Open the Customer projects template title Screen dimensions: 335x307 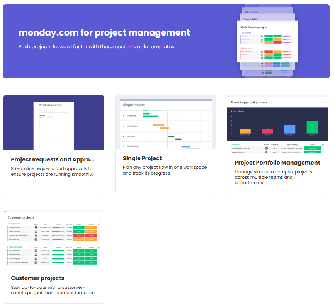click(37, 278)
